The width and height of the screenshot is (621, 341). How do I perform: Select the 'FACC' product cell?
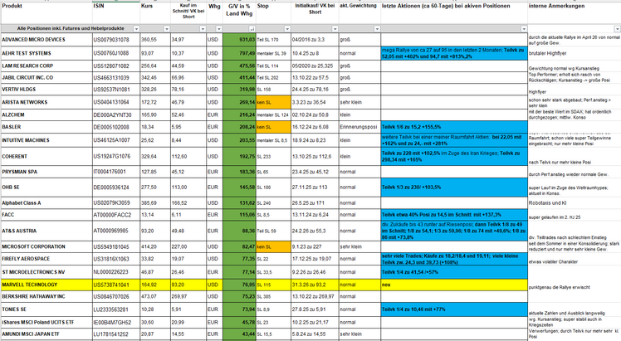click(x=46, y=215)
